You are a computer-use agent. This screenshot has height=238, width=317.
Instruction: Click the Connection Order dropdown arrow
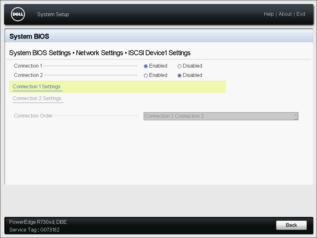coord(296,116)
